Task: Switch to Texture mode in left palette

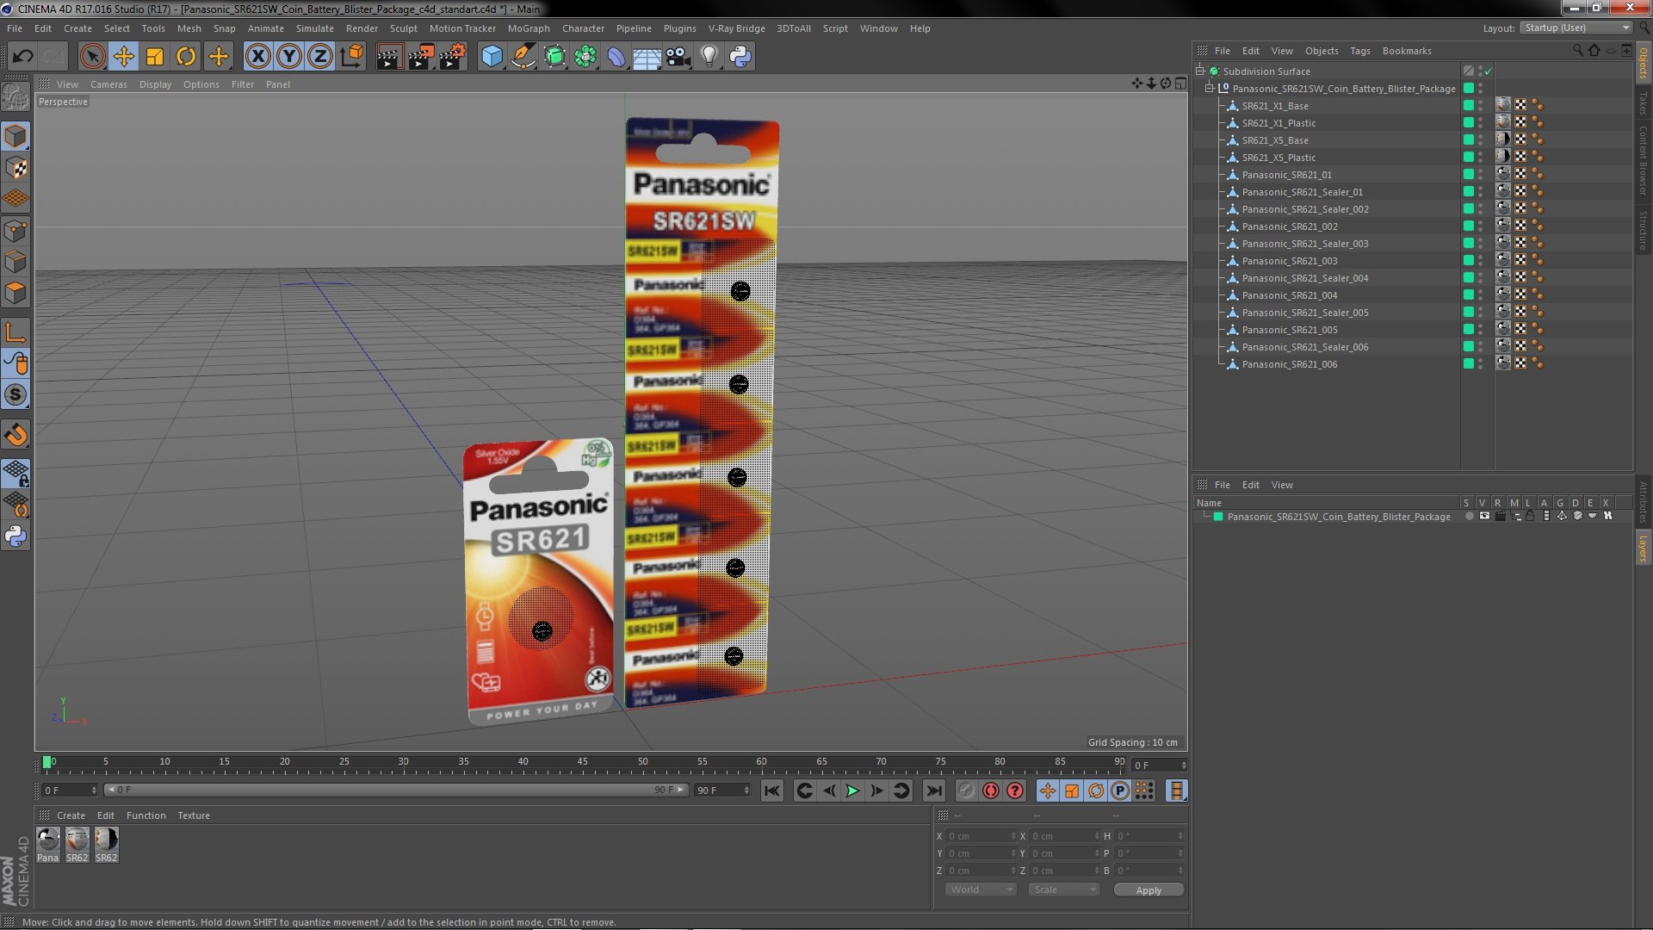Action: [15, 168]
